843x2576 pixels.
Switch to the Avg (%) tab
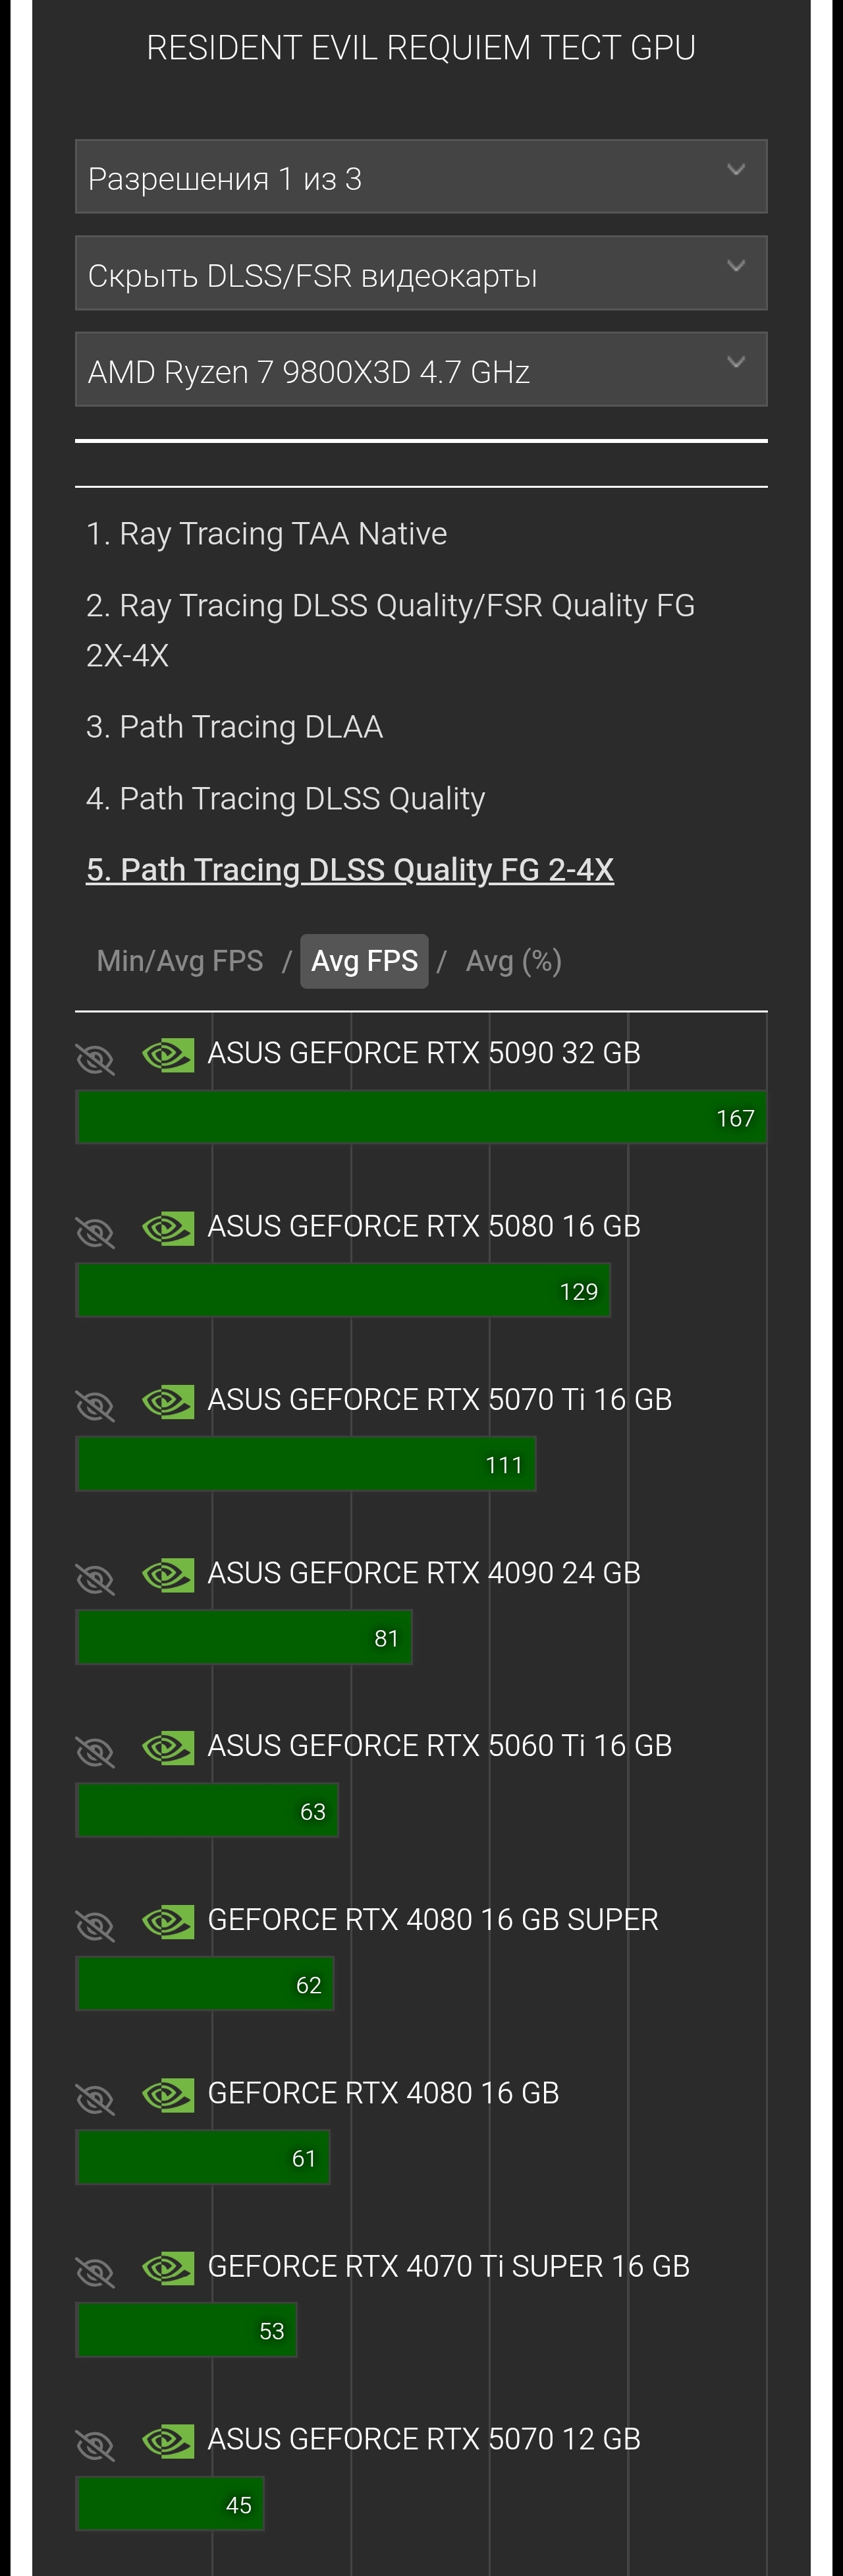pyautogui.click(x=514, y=961)
